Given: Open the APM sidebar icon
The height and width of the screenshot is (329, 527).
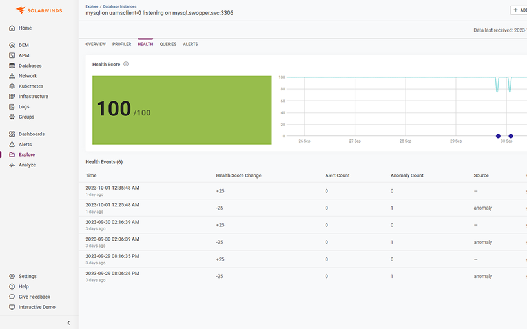Looking at the screenshot, I should pyautogui.click(x=12, y=55).
